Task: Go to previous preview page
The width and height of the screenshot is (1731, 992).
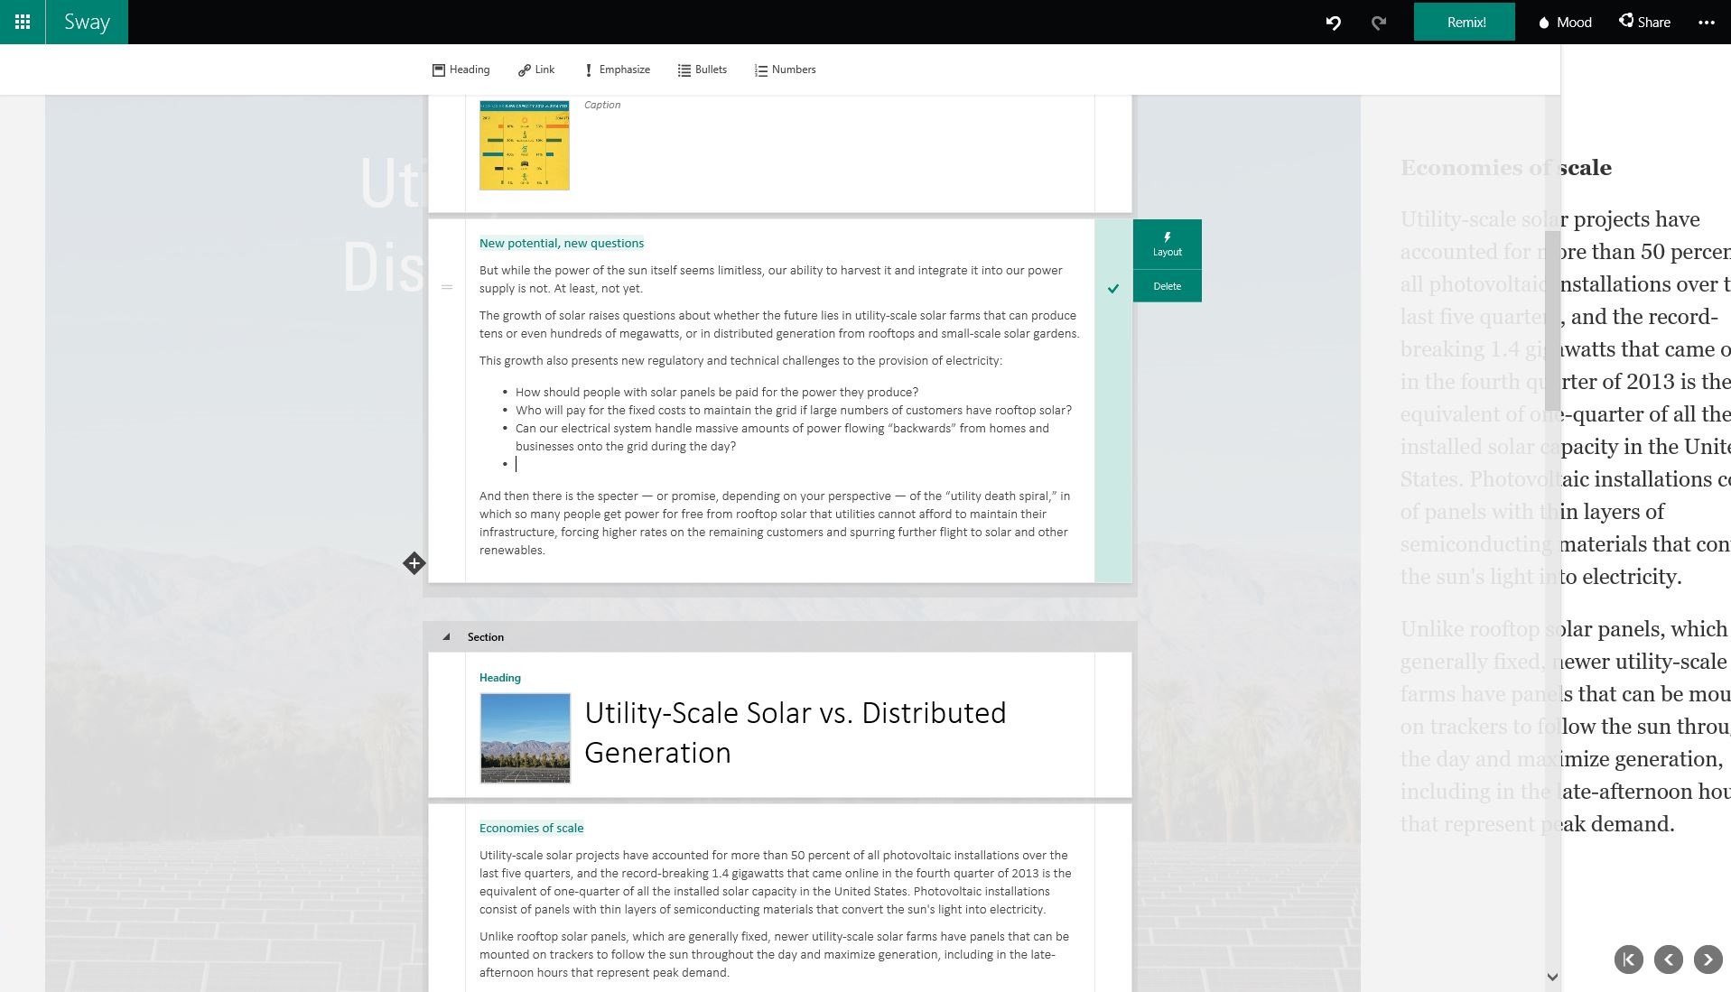Action: pos(1668,960)
